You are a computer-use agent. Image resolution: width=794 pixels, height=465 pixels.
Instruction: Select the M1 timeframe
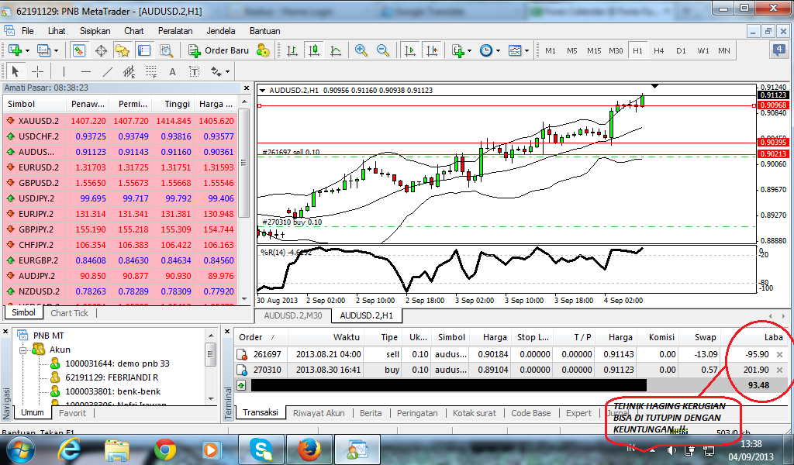click(x=551, y=50)
